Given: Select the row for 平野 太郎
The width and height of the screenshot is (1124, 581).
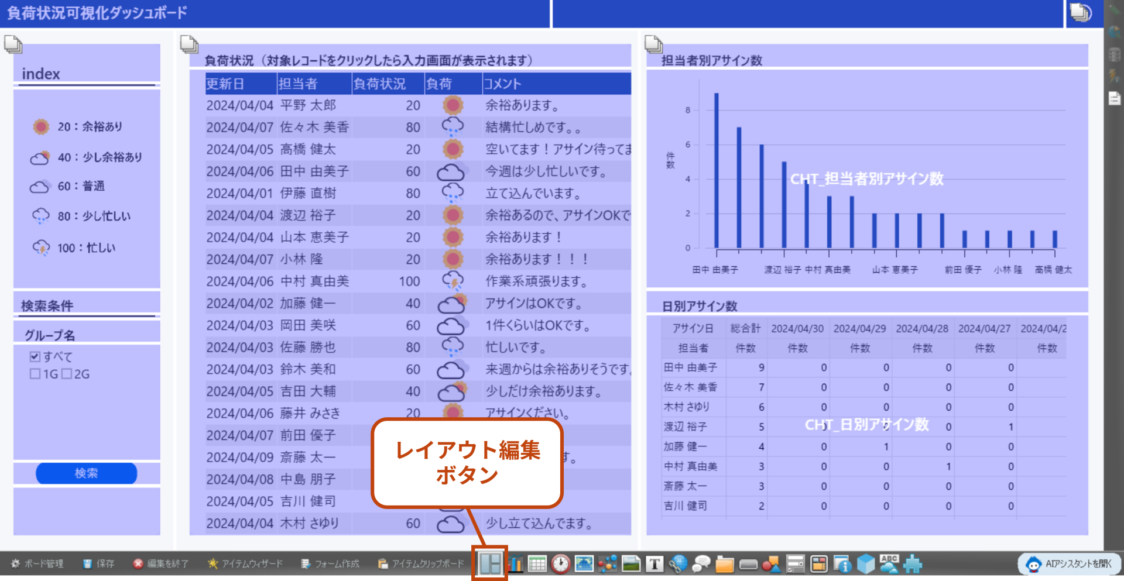Looking at the screenshot, I should (418, 105).
